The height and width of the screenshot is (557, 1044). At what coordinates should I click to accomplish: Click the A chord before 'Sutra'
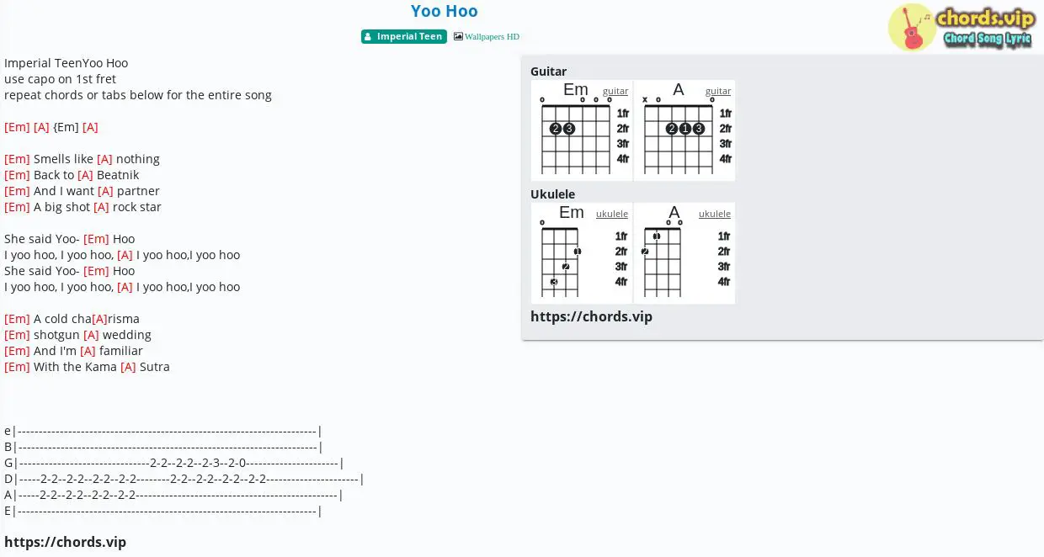click(x=128, y=367)
